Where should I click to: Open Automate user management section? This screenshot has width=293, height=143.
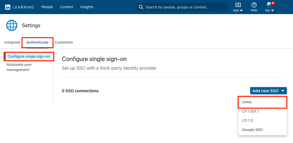[x=19, y=67]
